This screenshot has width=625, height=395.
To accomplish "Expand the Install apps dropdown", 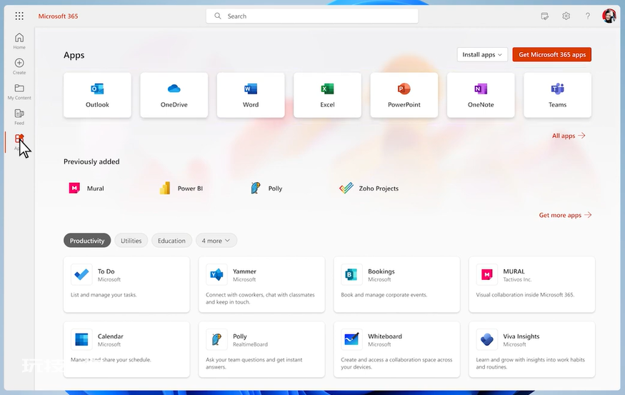I will coord(482,54).
